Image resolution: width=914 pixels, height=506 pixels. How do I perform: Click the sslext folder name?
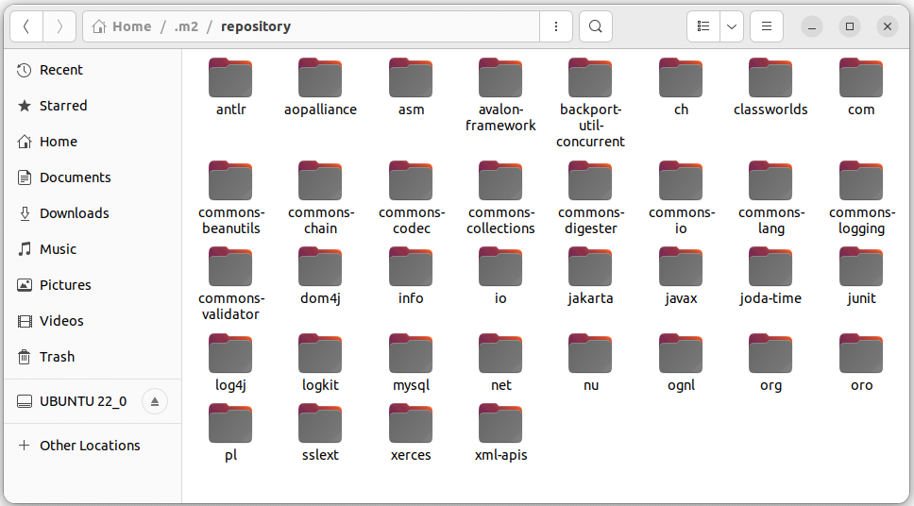click(x=320, y=455)
